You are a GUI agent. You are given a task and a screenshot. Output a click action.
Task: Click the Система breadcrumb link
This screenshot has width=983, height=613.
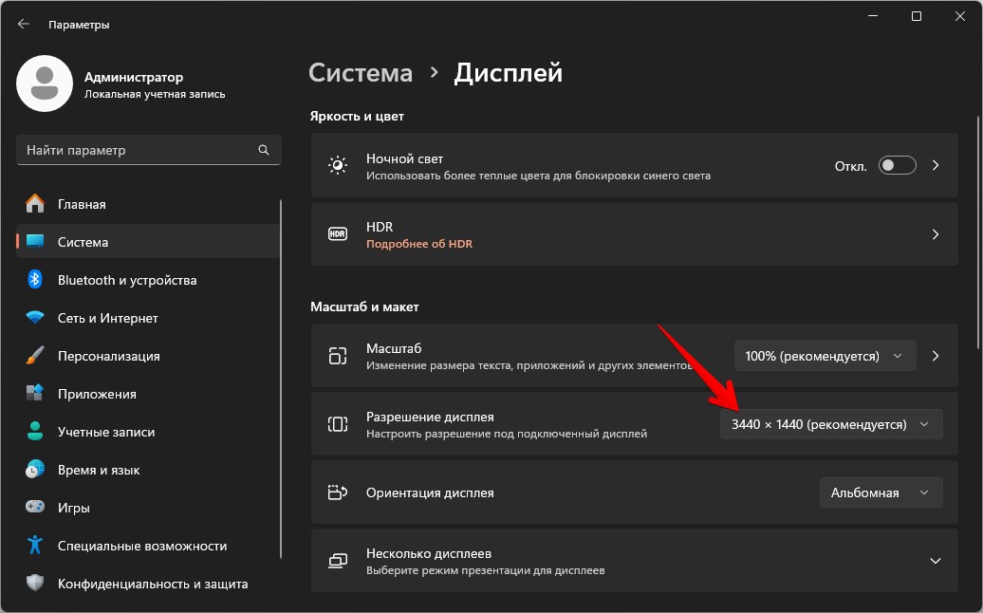click(x=361, y=72)
